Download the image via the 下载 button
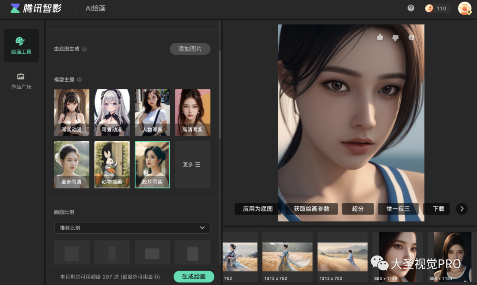This screenshot has width=477, height=285. point(436,209)
